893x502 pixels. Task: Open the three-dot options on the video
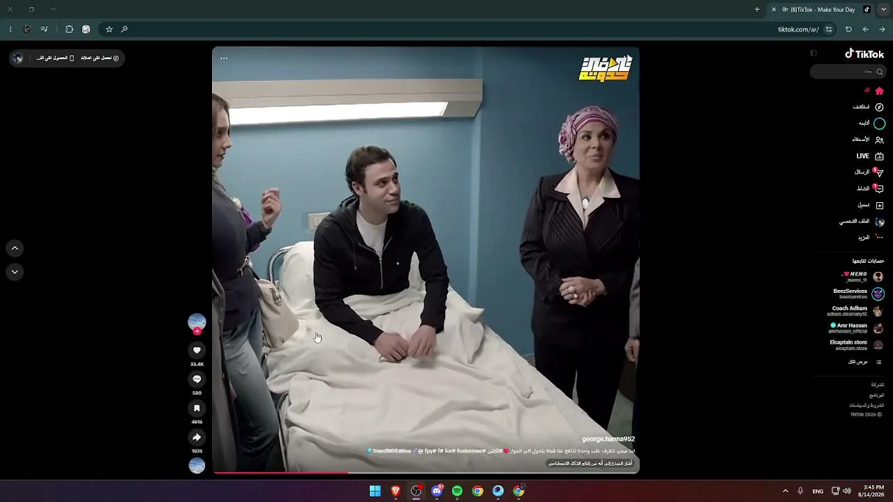[x=224, y=59]
